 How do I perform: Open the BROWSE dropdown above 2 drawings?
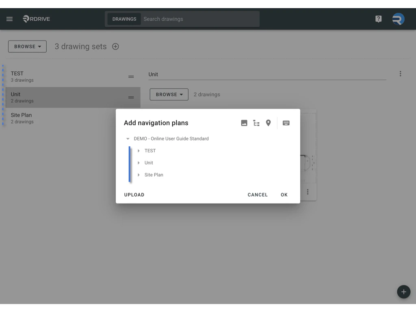click(x=169, y=94)
